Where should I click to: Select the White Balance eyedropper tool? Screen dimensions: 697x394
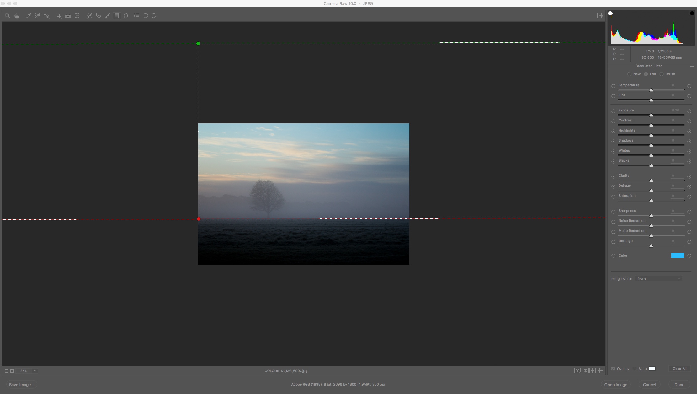click(x=28, y=16)
